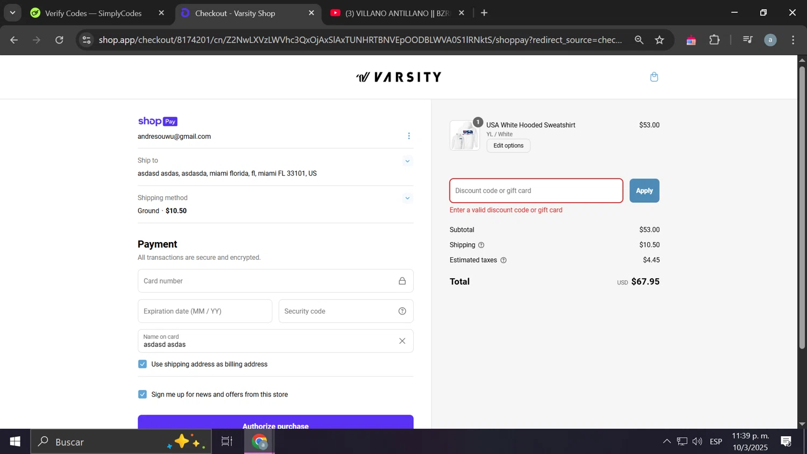Viewport: 807px width, 454px height.
Task: Close the Checkout Varsity Shop tab
Action: 312,13
